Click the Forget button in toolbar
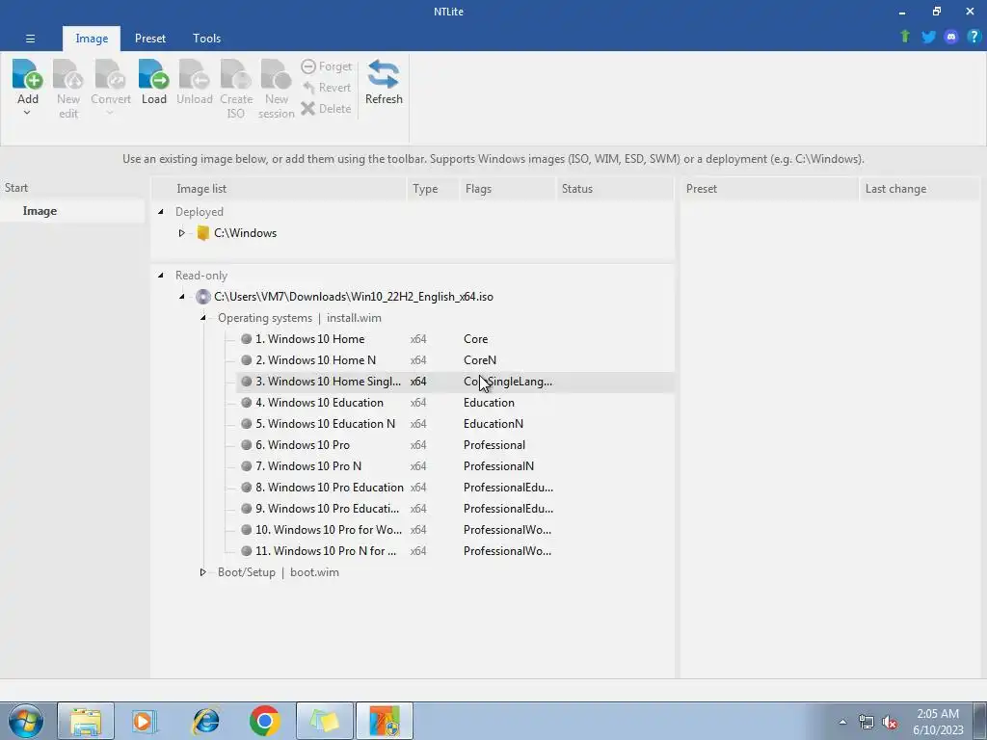 (x=326, y=66)
